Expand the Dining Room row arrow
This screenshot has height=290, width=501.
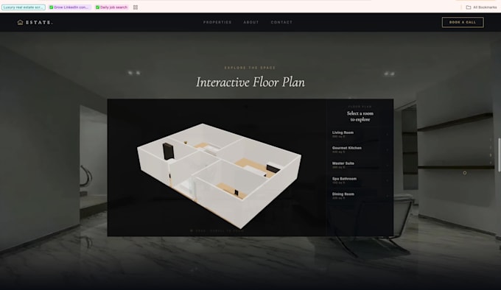point(388,196)
